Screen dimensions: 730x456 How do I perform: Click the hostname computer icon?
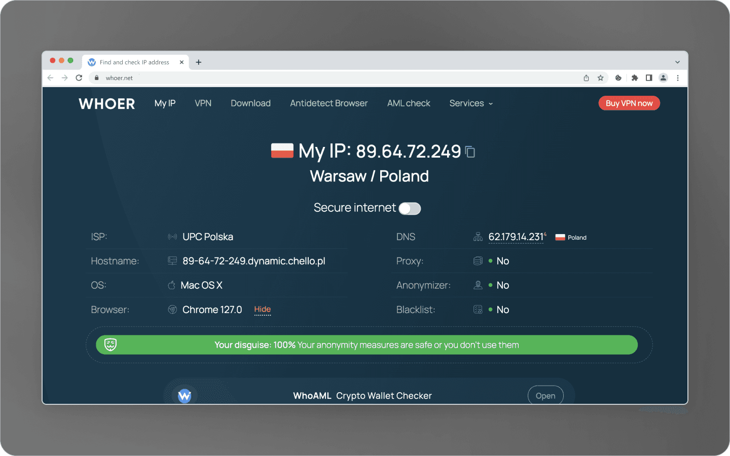point(172,261)
